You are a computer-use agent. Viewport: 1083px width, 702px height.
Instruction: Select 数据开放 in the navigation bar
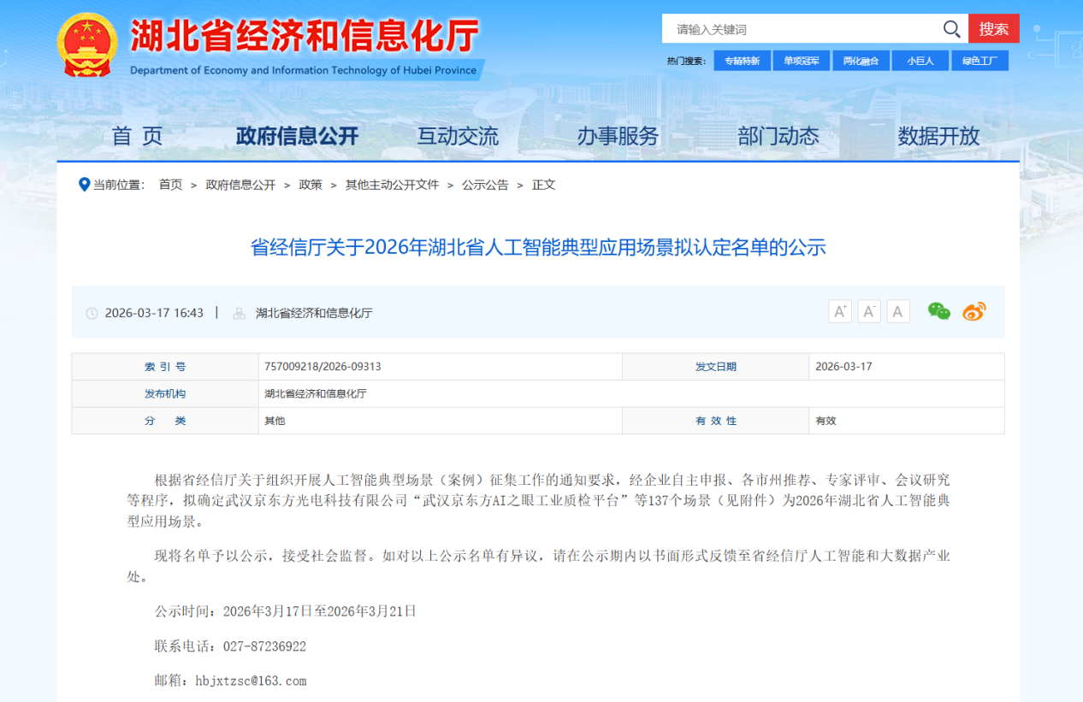pyautogui.click(x=938, y=136)
